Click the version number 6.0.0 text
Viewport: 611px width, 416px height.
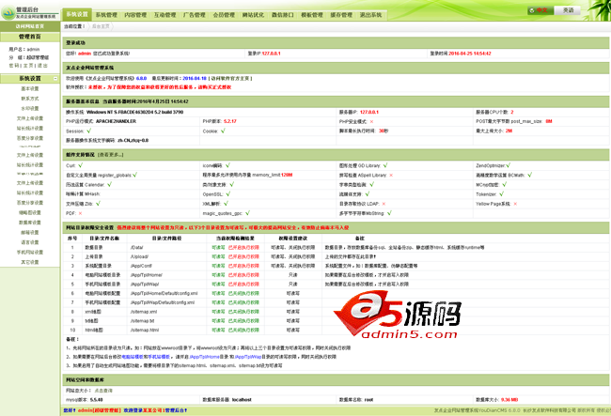(141, 79)
